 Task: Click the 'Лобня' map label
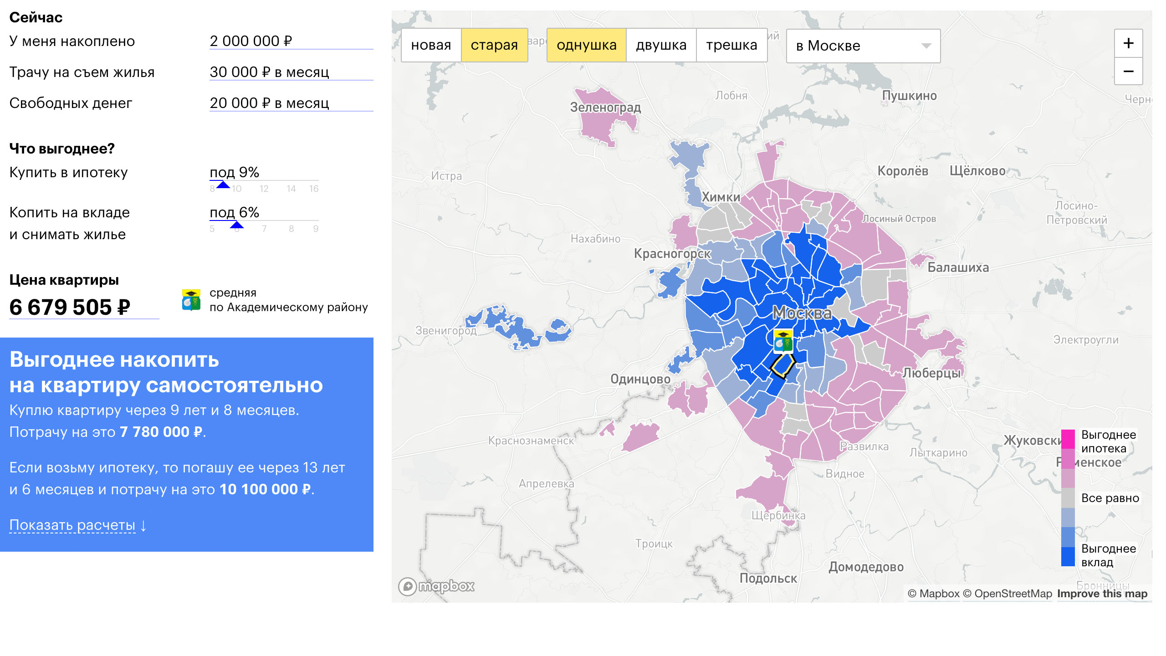click(x=731, y=96)
